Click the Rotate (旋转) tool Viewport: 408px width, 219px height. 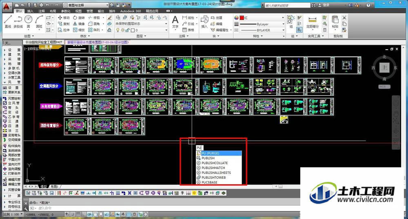tap(79, 18)
